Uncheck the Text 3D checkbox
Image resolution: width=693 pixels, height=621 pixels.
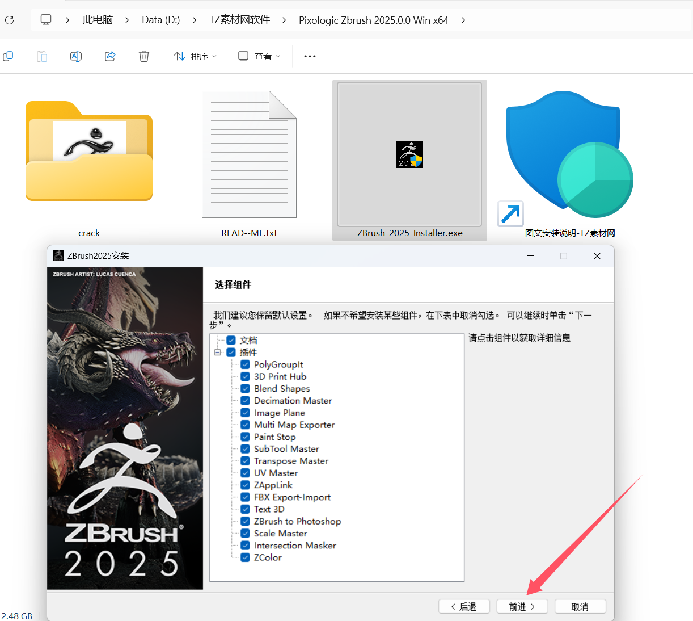pos(245,509)
